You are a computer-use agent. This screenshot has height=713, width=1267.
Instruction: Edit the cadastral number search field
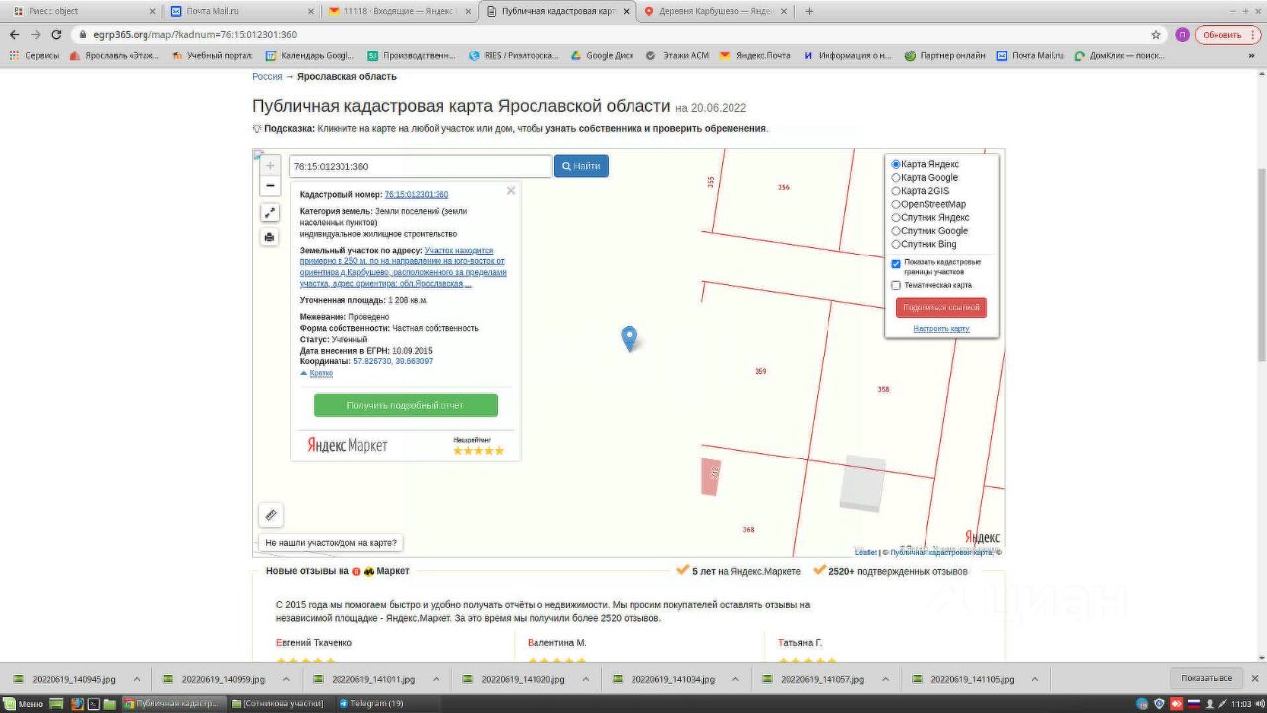(x=420, y=166)
